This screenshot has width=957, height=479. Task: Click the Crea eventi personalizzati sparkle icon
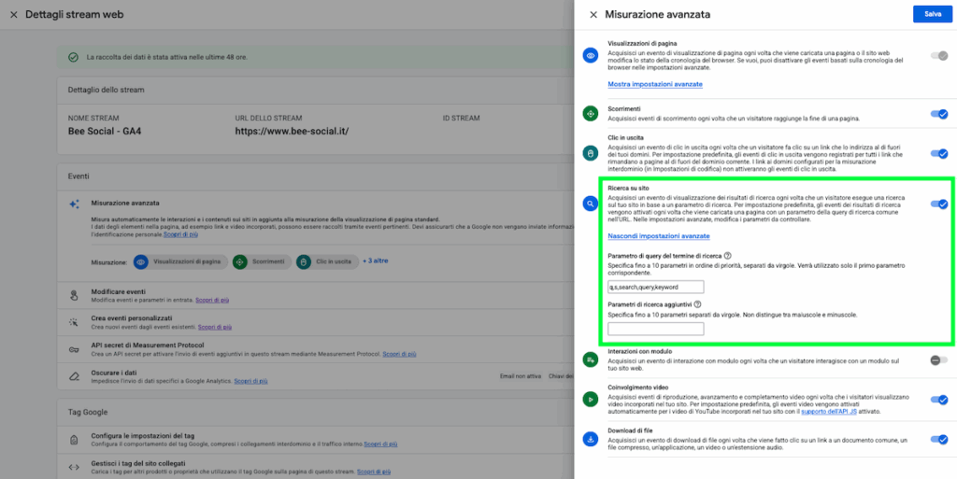[74, 322]
